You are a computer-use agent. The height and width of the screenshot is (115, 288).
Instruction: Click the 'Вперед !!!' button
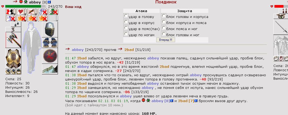click(166, 40)
